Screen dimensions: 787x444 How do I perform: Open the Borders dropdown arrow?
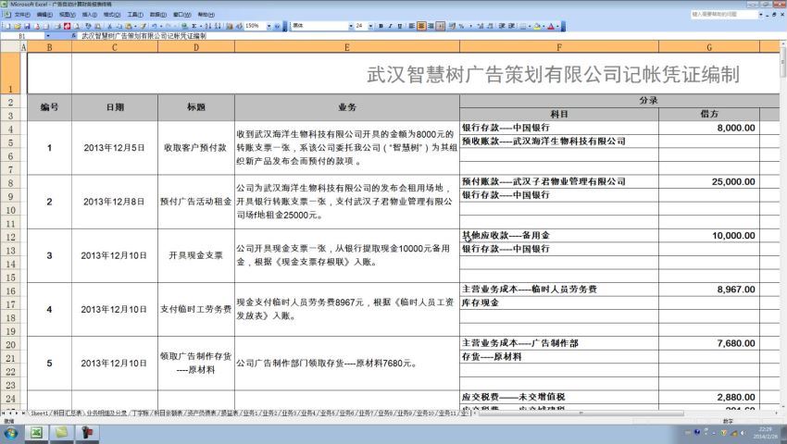pos(530,26)
